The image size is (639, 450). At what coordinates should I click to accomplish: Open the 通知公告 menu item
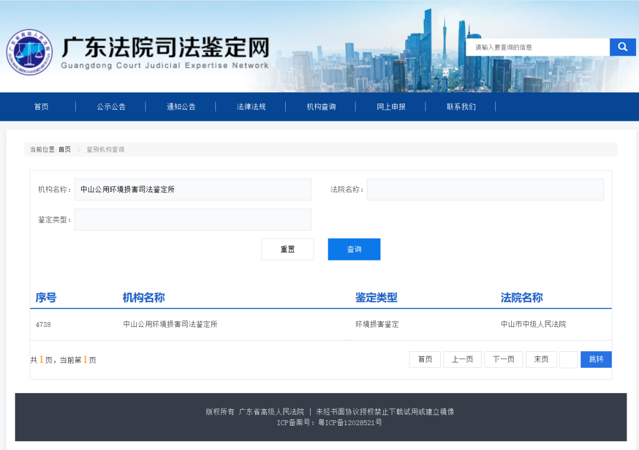point(181,107)
